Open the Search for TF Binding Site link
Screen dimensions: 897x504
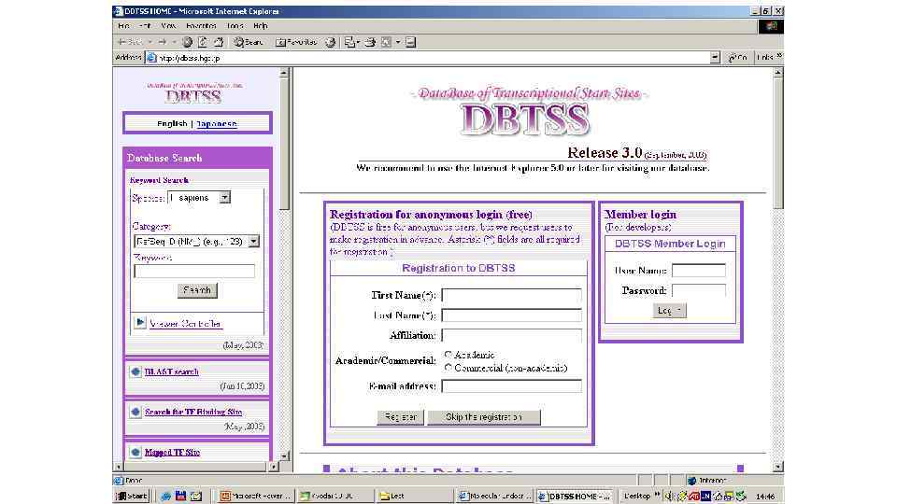coord(193,412)
